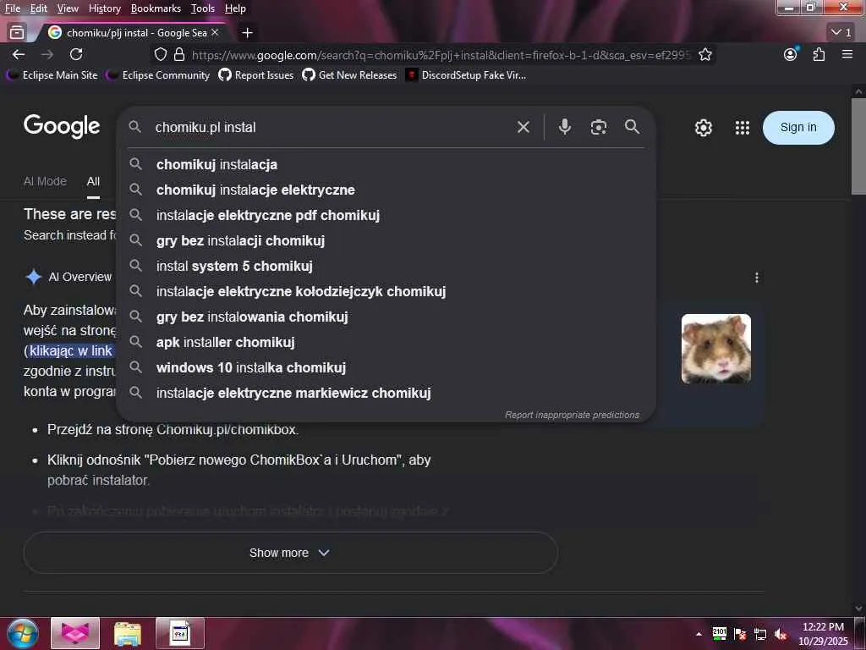This screenshot has width=866, height=650.
Task: Select suggestion 'windows 10 instalka chomikuj'
Action: pyautogui.click(x=386, y=368)
